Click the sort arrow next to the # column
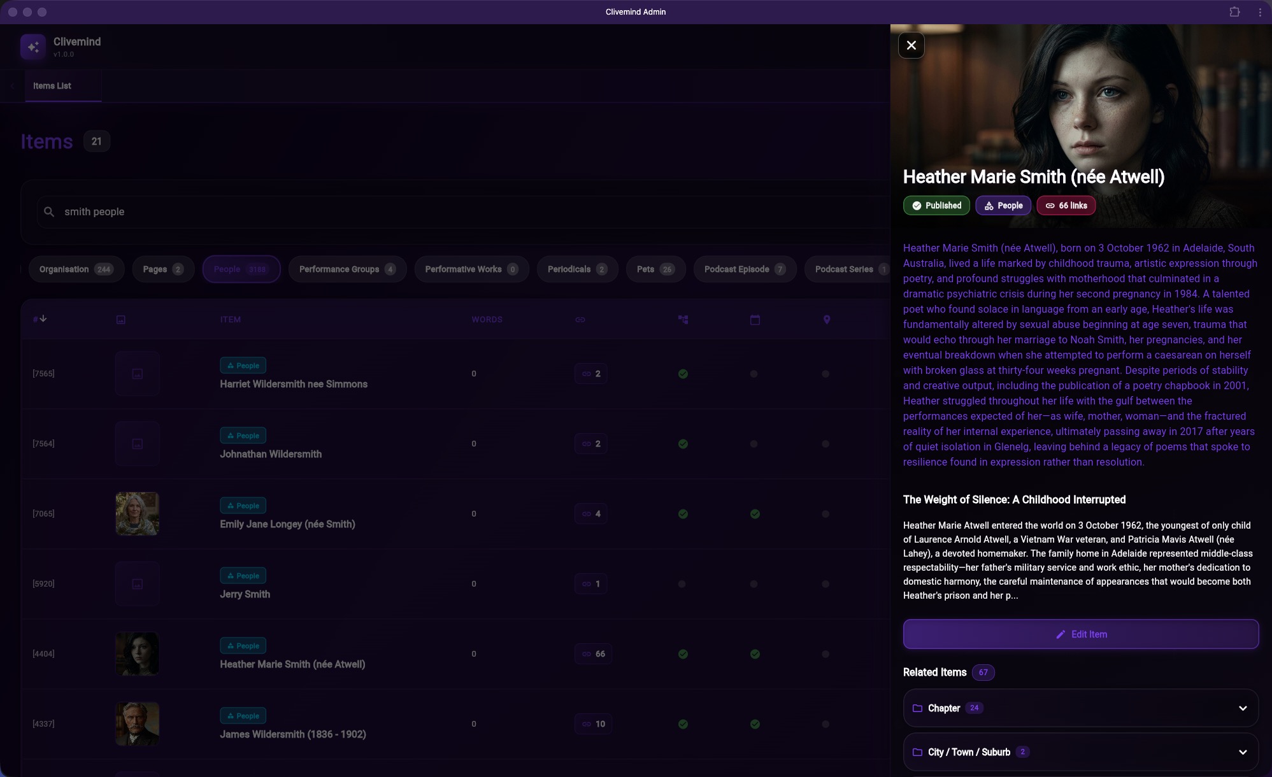 coord(43,318)
